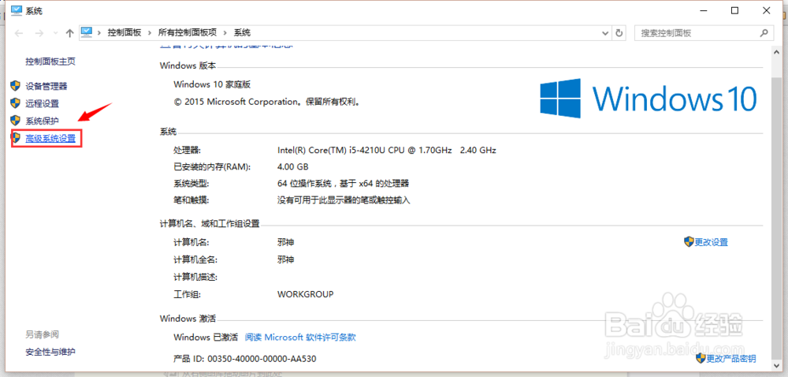Open recent locations dropdown arrow
The image size is (788, 377).
point(55,33)
